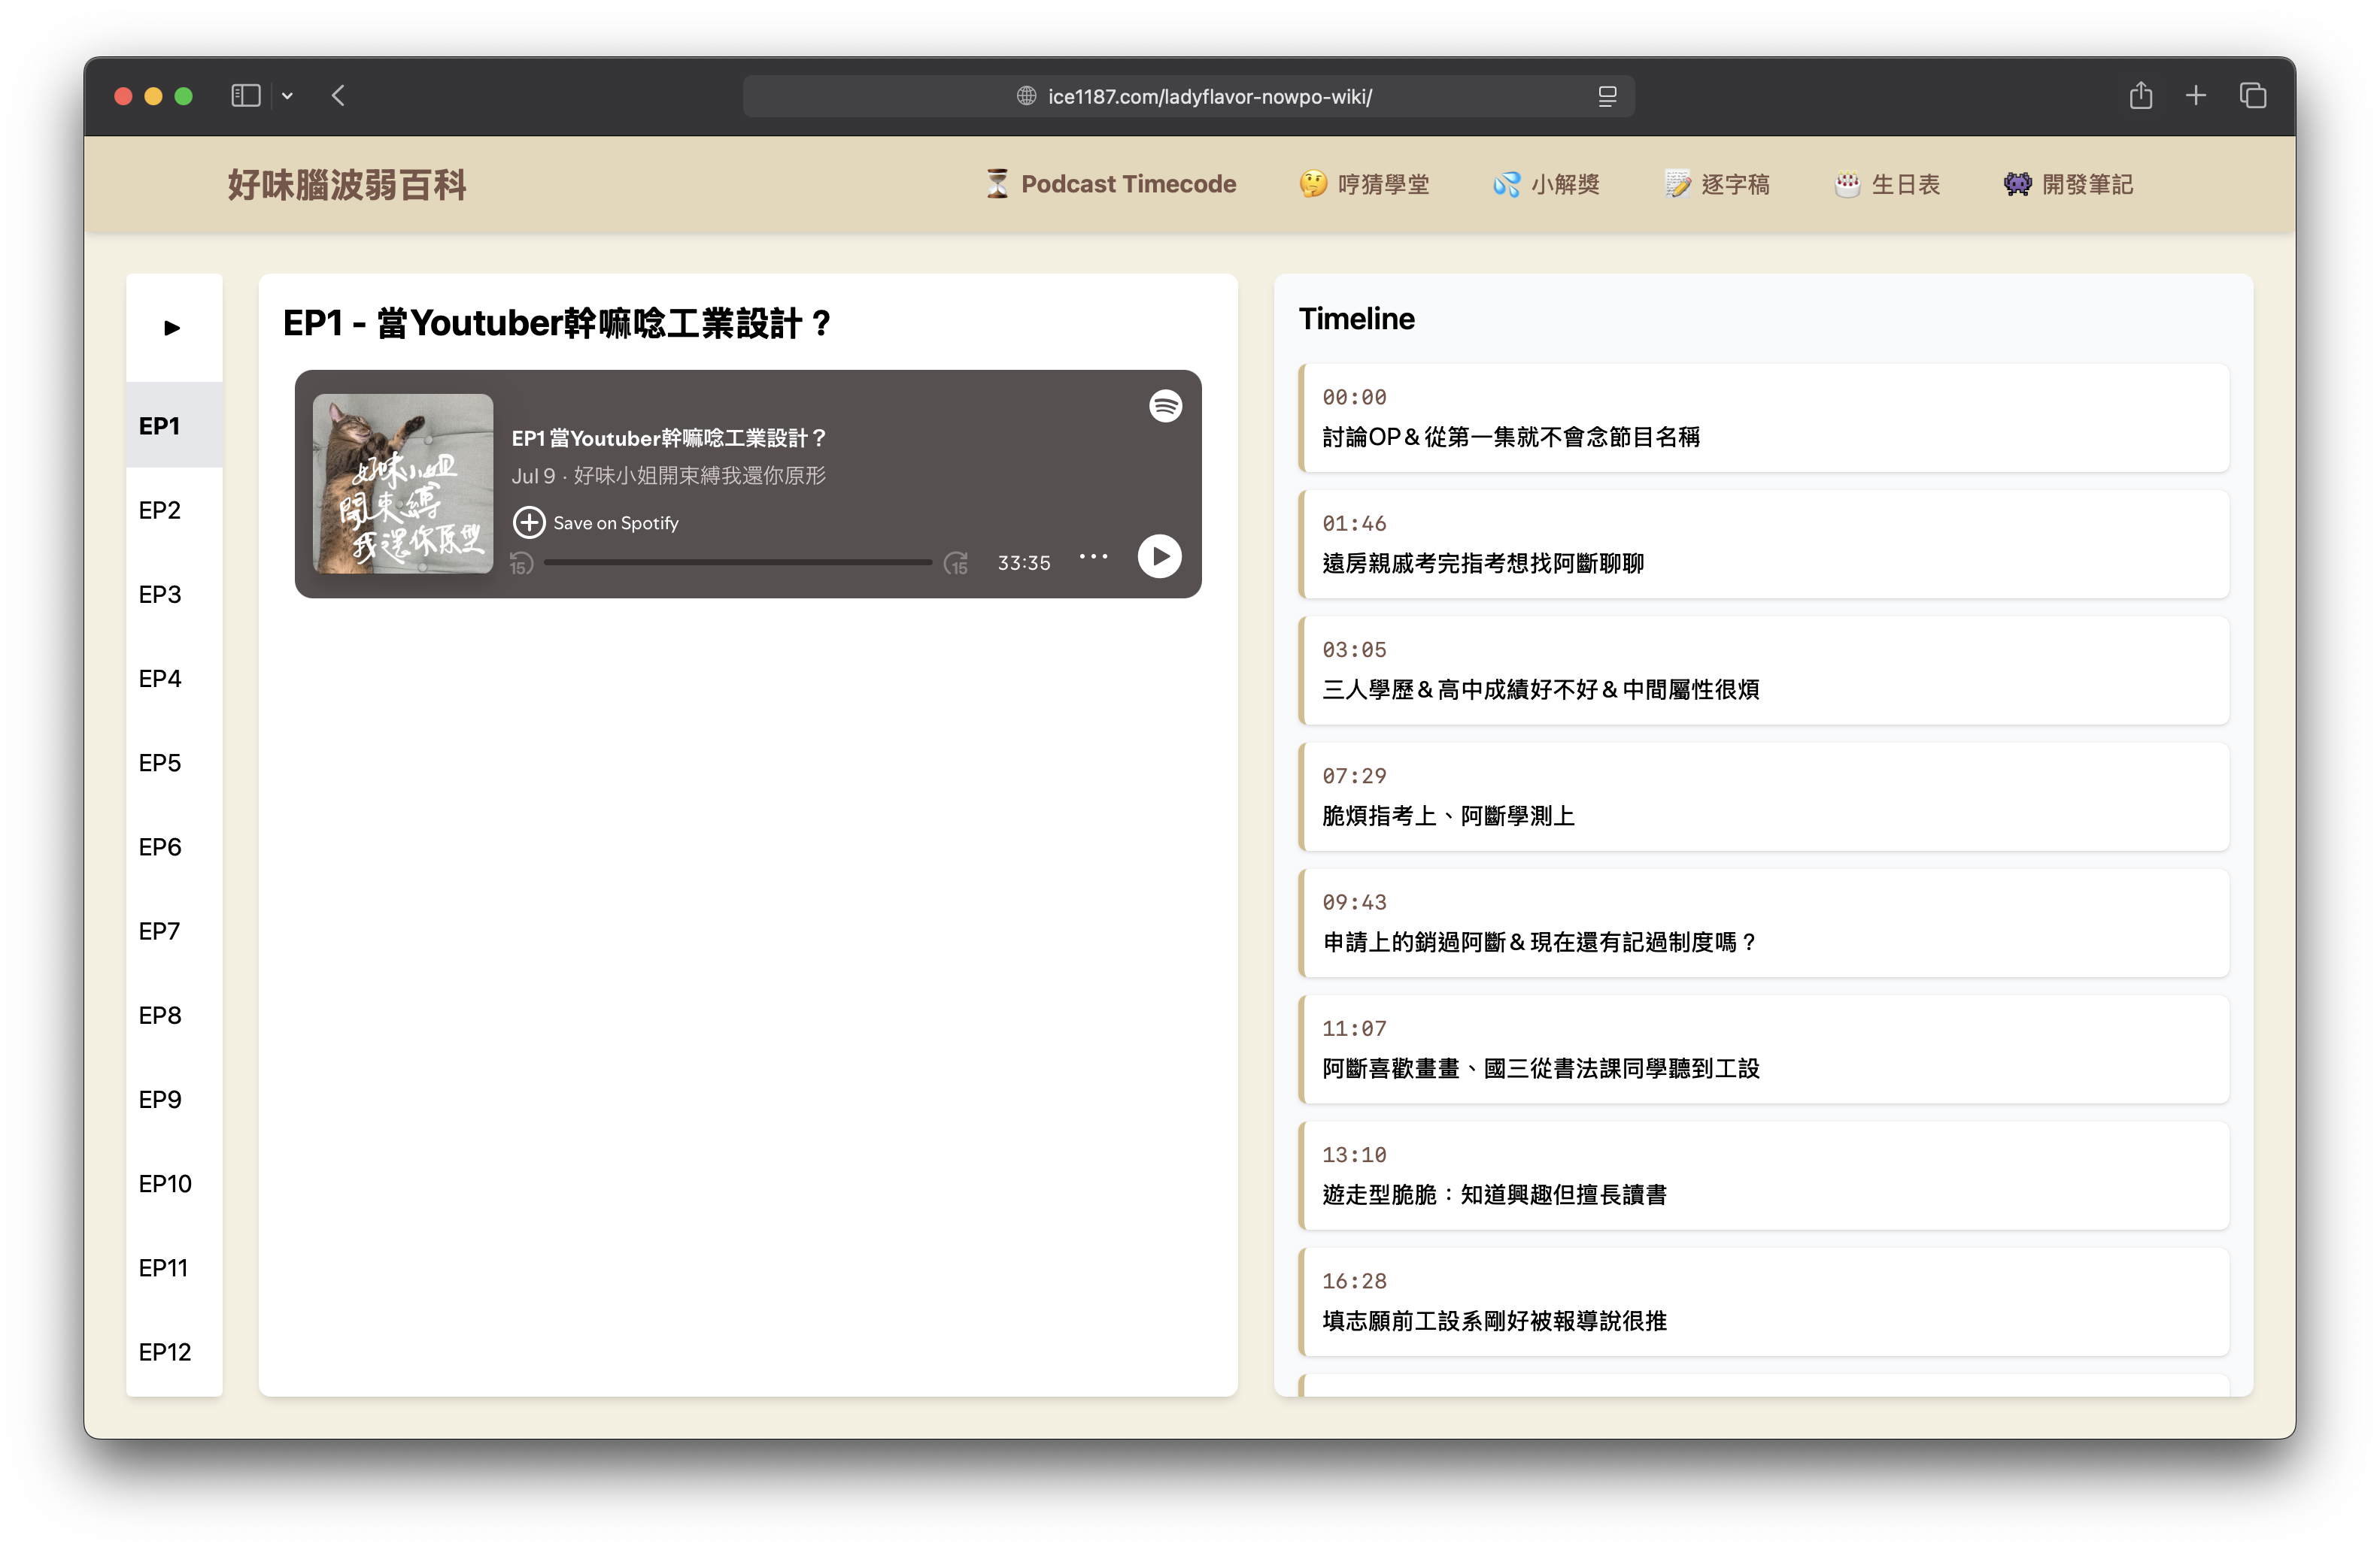Open the 好味腦波弱百科 site title link
Image resolution: width=2380 pixels, height=1550 pixels.
[346, 185]
